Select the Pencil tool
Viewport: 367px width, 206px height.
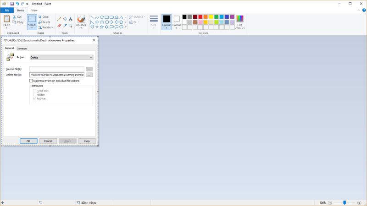[59, 19]
